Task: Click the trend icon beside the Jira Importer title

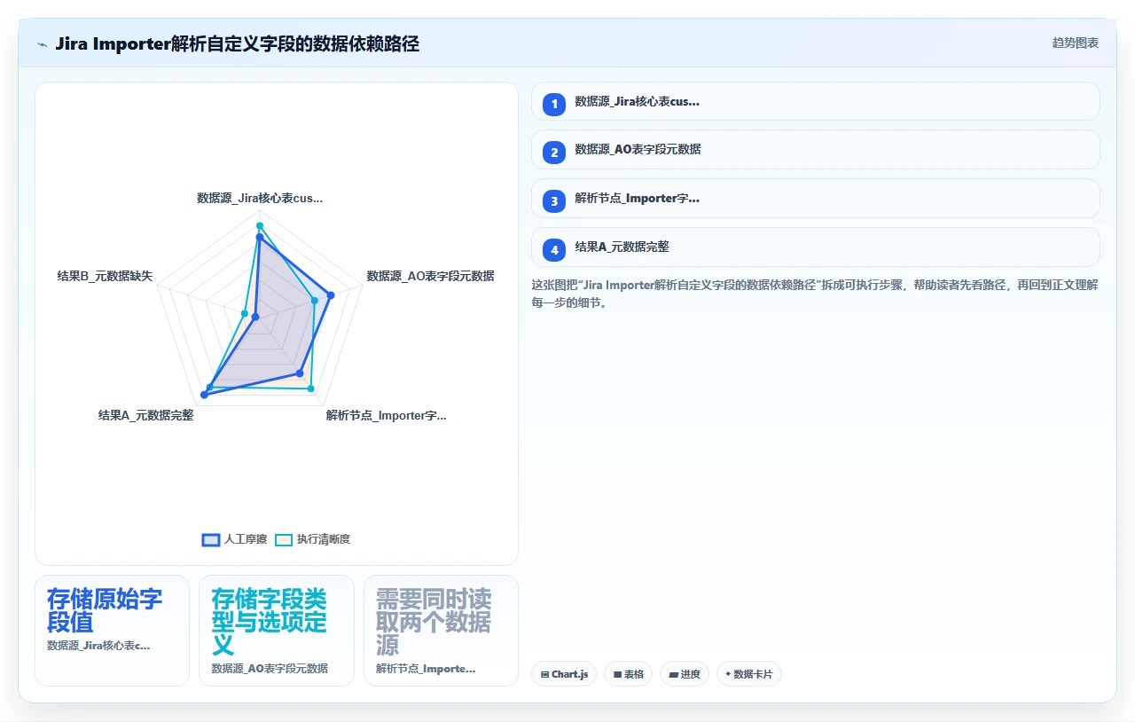Action: (42, 43)
